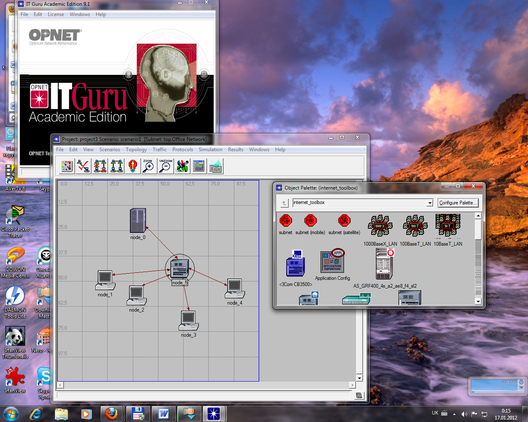Click UK language indicator in tray
Image resolution: width=528 pixels, height=422 pixels.
pyautogui.click(x=435, y=413)
